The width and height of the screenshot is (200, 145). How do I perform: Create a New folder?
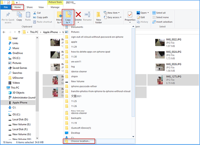tap(99, 18)
